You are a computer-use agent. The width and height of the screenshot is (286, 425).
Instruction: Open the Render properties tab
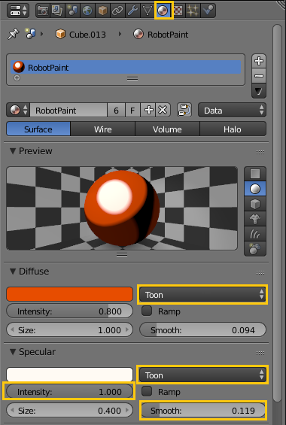(x=43, y=11)
